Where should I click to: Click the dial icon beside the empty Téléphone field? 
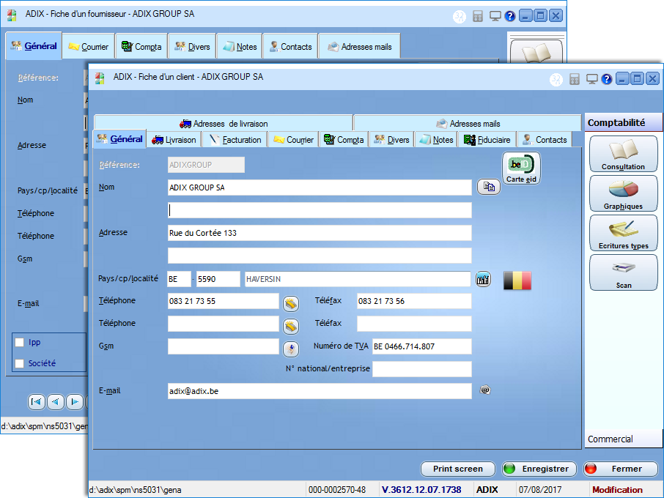pyautogui.click(x=291, y=326)
